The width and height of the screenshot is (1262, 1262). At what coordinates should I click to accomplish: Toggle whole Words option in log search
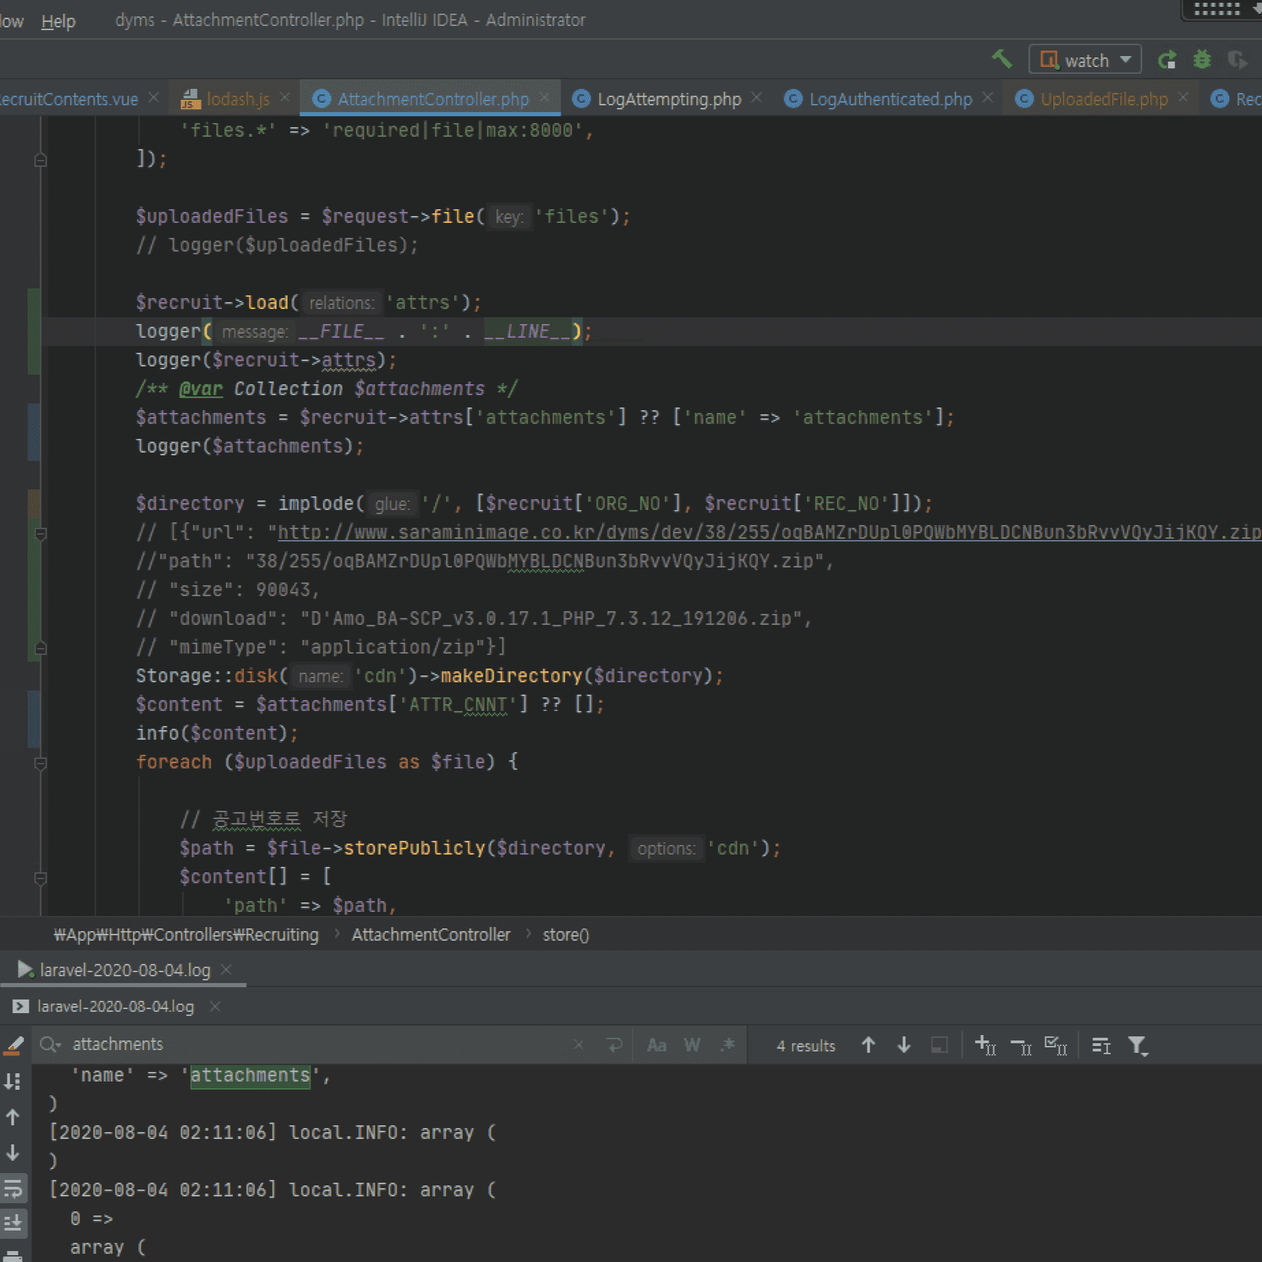[x=692, y=1045]
